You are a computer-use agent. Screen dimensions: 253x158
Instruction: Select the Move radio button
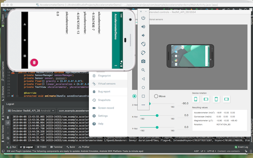(156, 96)
